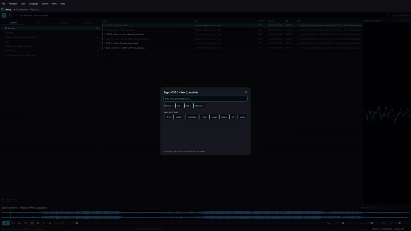Clear the search with the X icon
This screenshot has width=411, height=231.
[x=388, y=15]
